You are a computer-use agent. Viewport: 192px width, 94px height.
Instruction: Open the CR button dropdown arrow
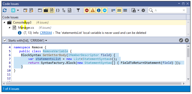pyautogui.click(x=18, y=11)
